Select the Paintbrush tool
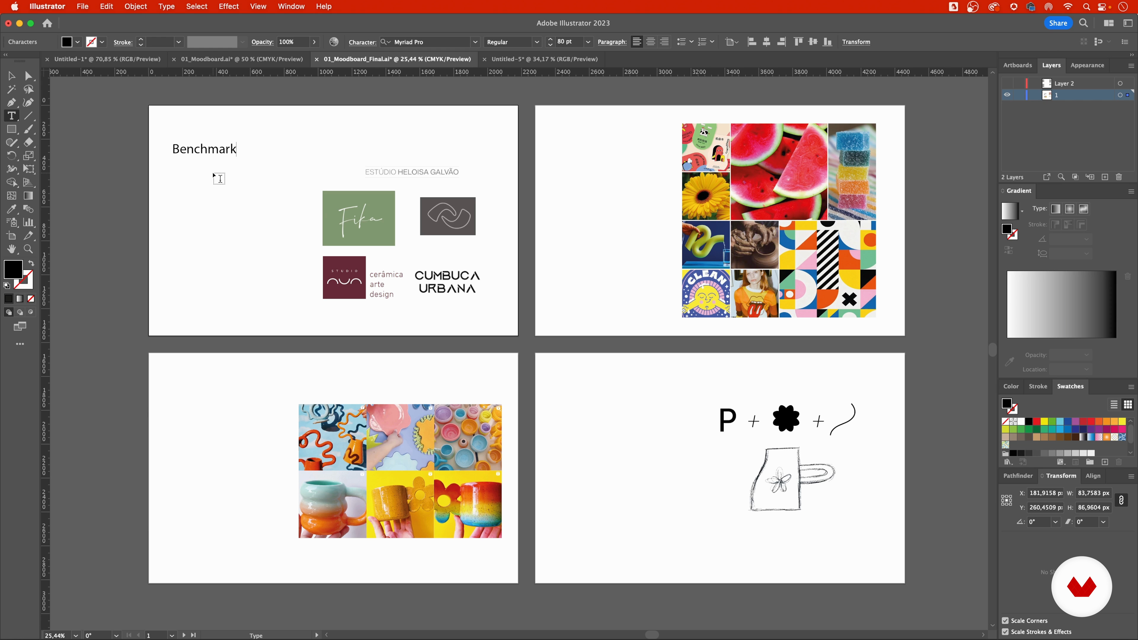Image resolution: width=1138 pixels, height=640 pixels. click(28, 129)
